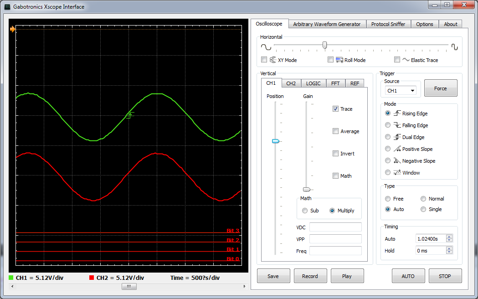Click the orange trigger arrow marker on scope
Viewport: 478px width, 299px height.
[13, 30]
